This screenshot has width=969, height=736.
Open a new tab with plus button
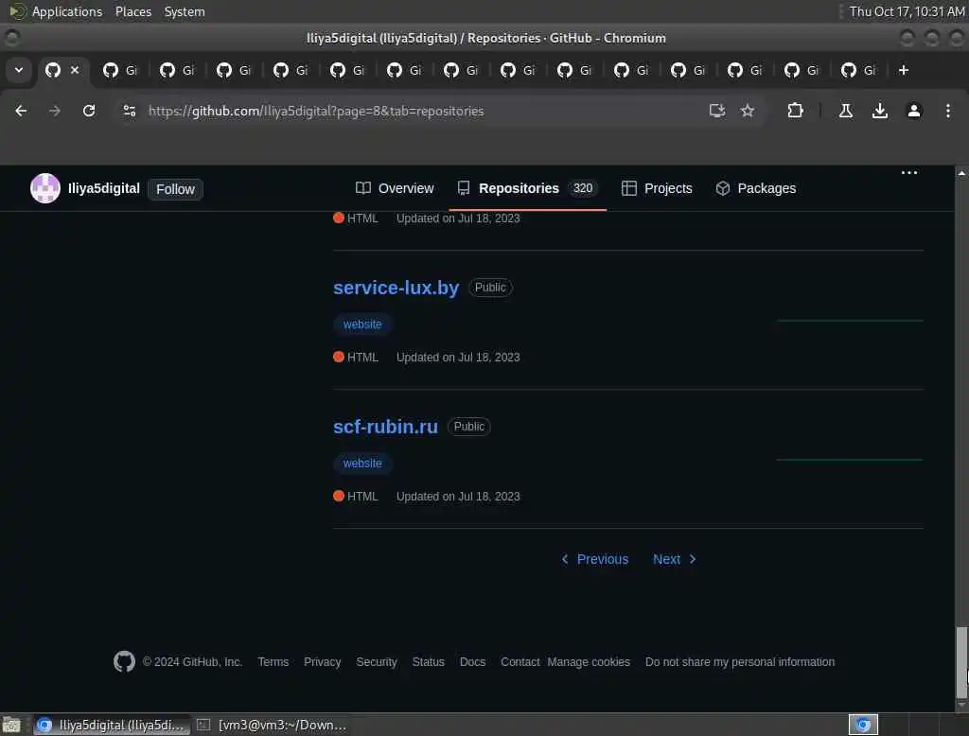pos(903,70)
